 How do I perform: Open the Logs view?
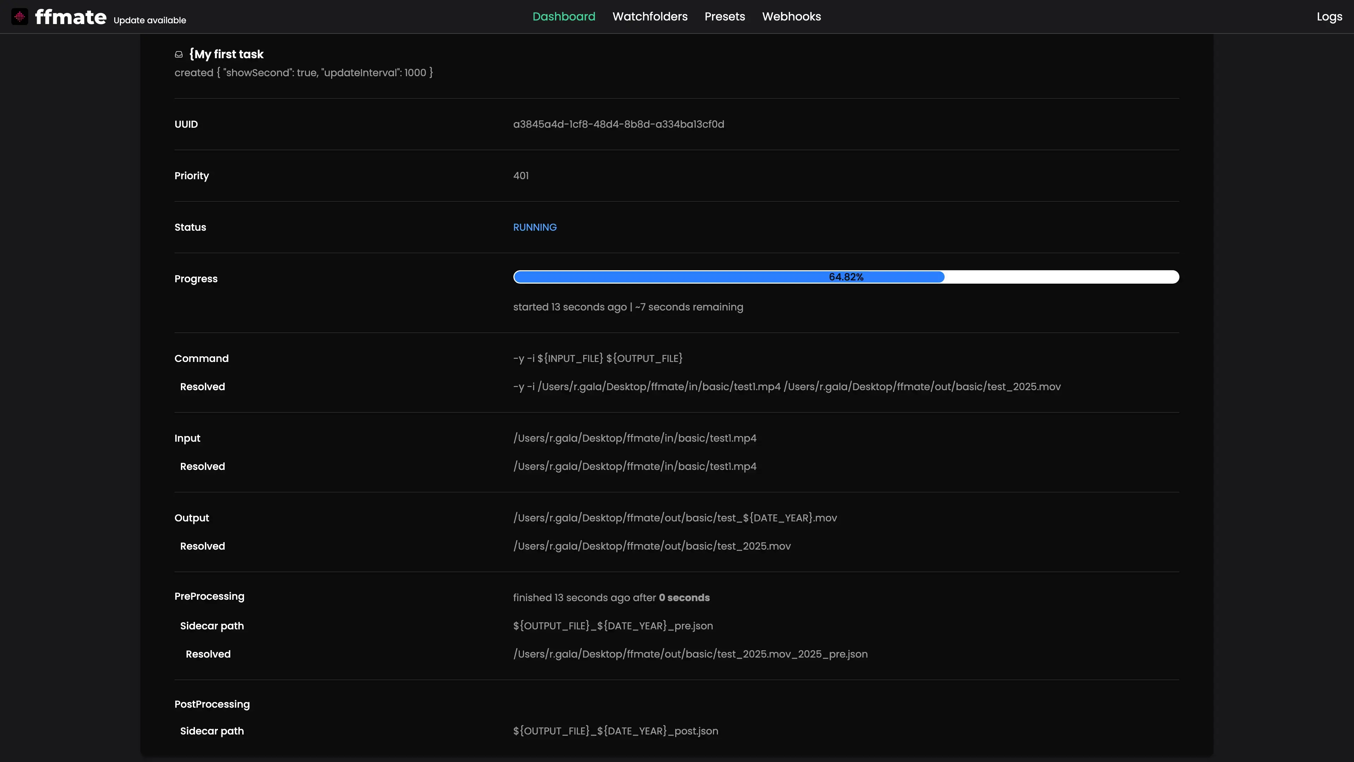point(1329,17)
